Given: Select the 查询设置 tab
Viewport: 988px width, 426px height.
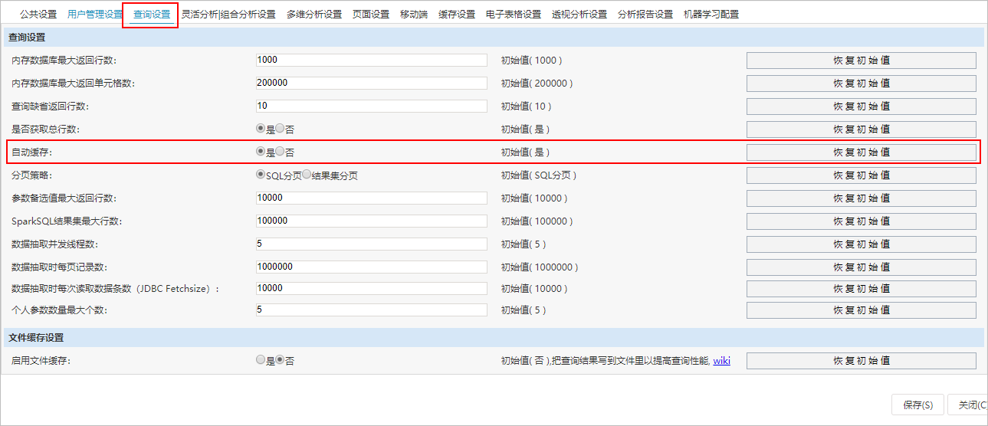Looking at the screenshot, I should [151, 15].
